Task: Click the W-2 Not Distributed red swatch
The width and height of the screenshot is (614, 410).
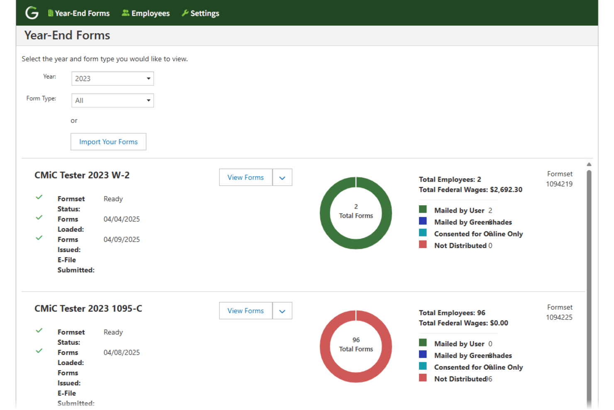Action: point(423,244)
